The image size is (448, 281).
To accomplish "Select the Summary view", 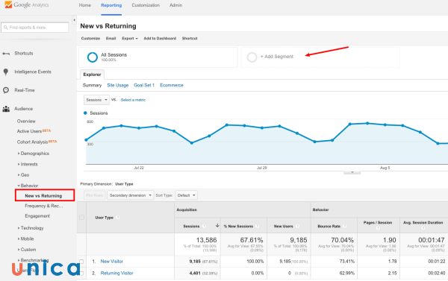I will tap(92, 85).
